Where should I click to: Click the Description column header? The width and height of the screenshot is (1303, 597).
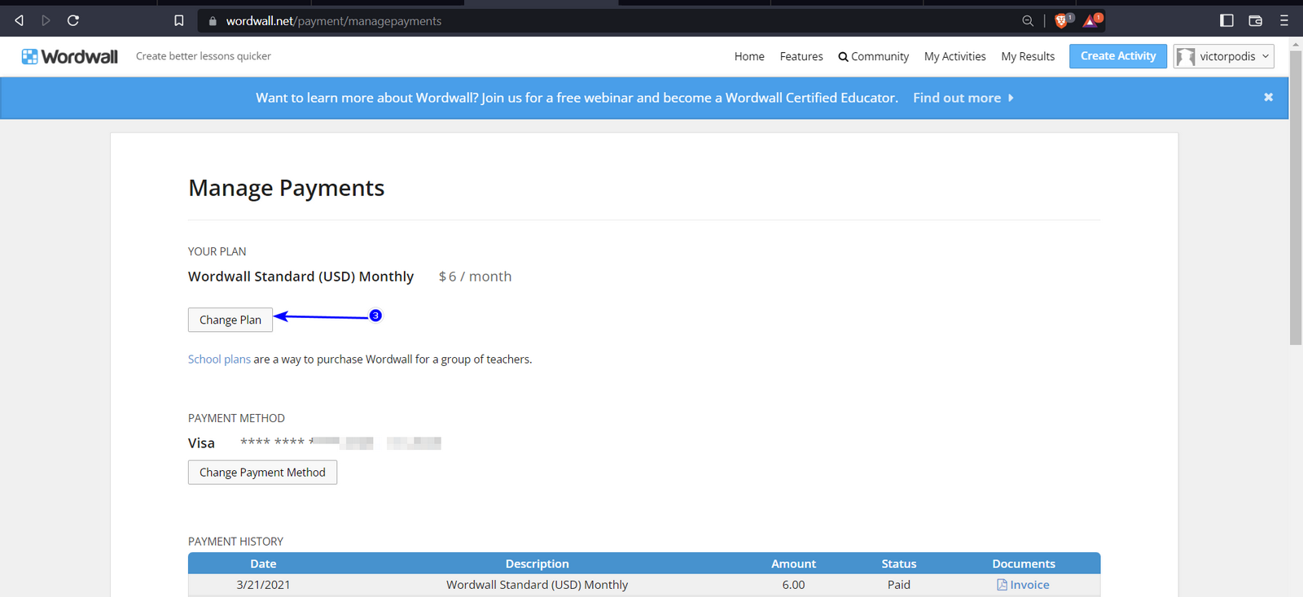537,564
